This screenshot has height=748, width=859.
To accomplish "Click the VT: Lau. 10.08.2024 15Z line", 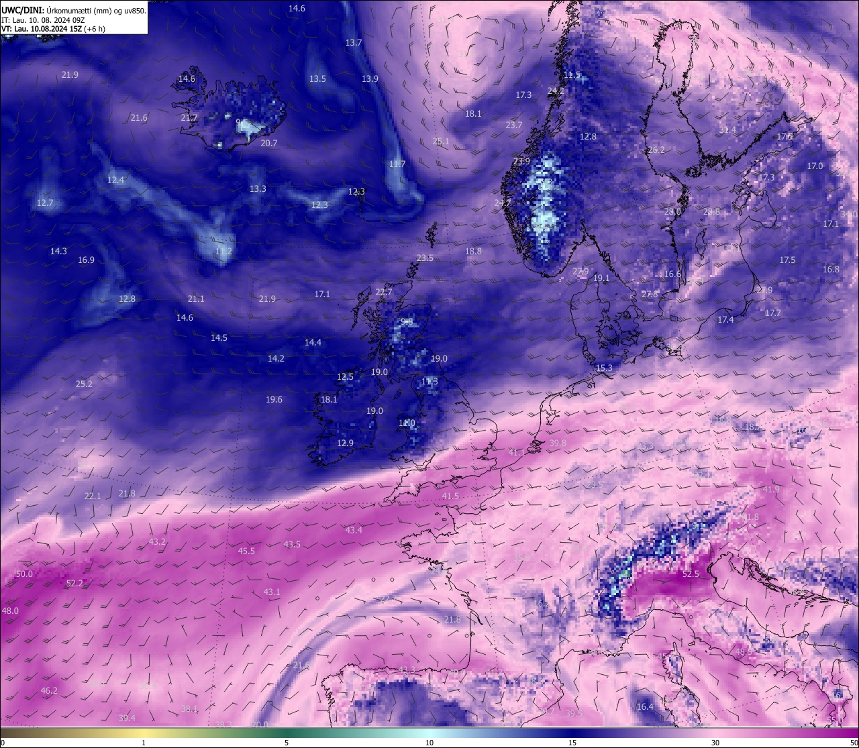I will 53,29.
